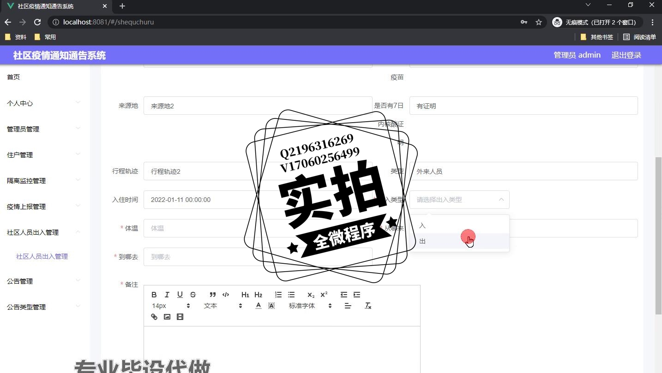Expand the 个人中心 sidebar menu
The image size is (662, 373).
pyautogui.click(x=45, y=103)
